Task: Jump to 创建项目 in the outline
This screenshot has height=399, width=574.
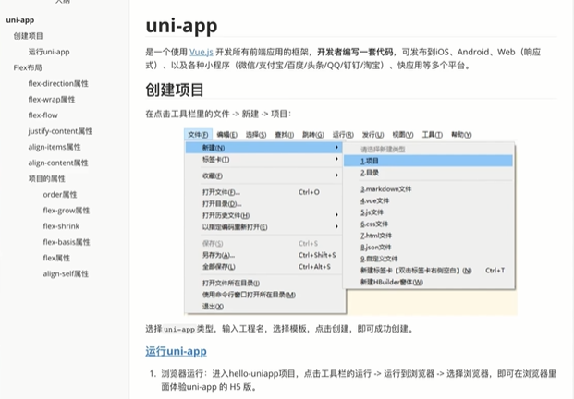Action: click(x=28, y=36)
